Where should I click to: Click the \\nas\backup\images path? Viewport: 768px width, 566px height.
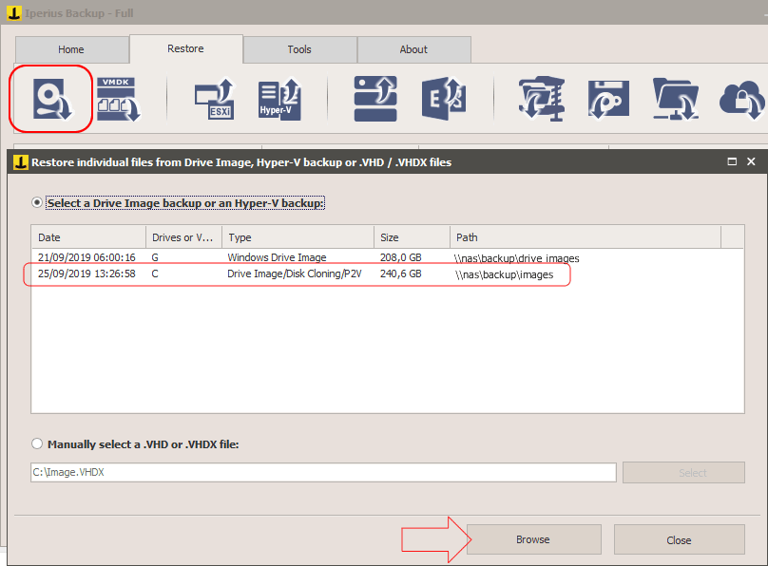[x=504, y=275]
